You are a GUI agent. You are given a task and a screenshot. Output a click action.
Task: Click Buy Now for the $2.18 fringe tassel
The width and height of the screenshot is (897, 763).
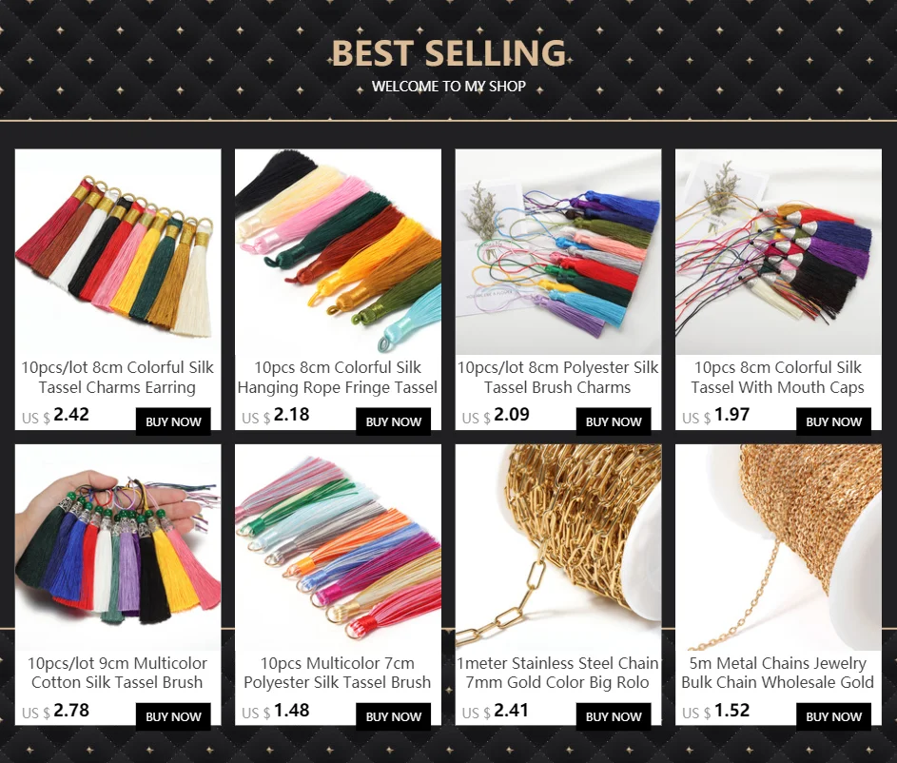[x=394, y=421]
